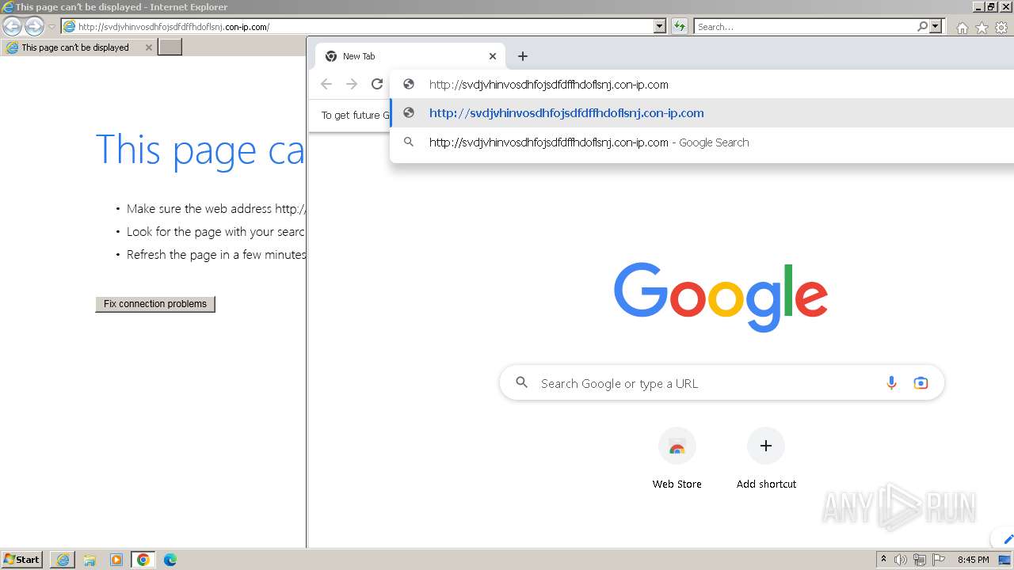Screen dimensions: 1014x570
Task: Click the IE address bar URL
Action: click(x=173, y=27)
